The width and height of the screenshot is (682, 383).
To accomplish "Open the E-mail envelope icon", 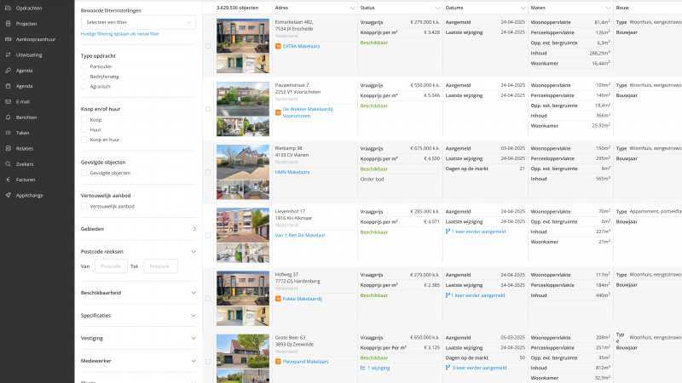I will coord(8,101).
